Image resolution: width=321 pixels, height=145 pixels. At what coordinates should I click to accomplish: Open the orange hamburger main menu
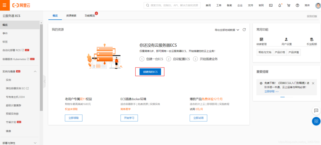[5, 5]
